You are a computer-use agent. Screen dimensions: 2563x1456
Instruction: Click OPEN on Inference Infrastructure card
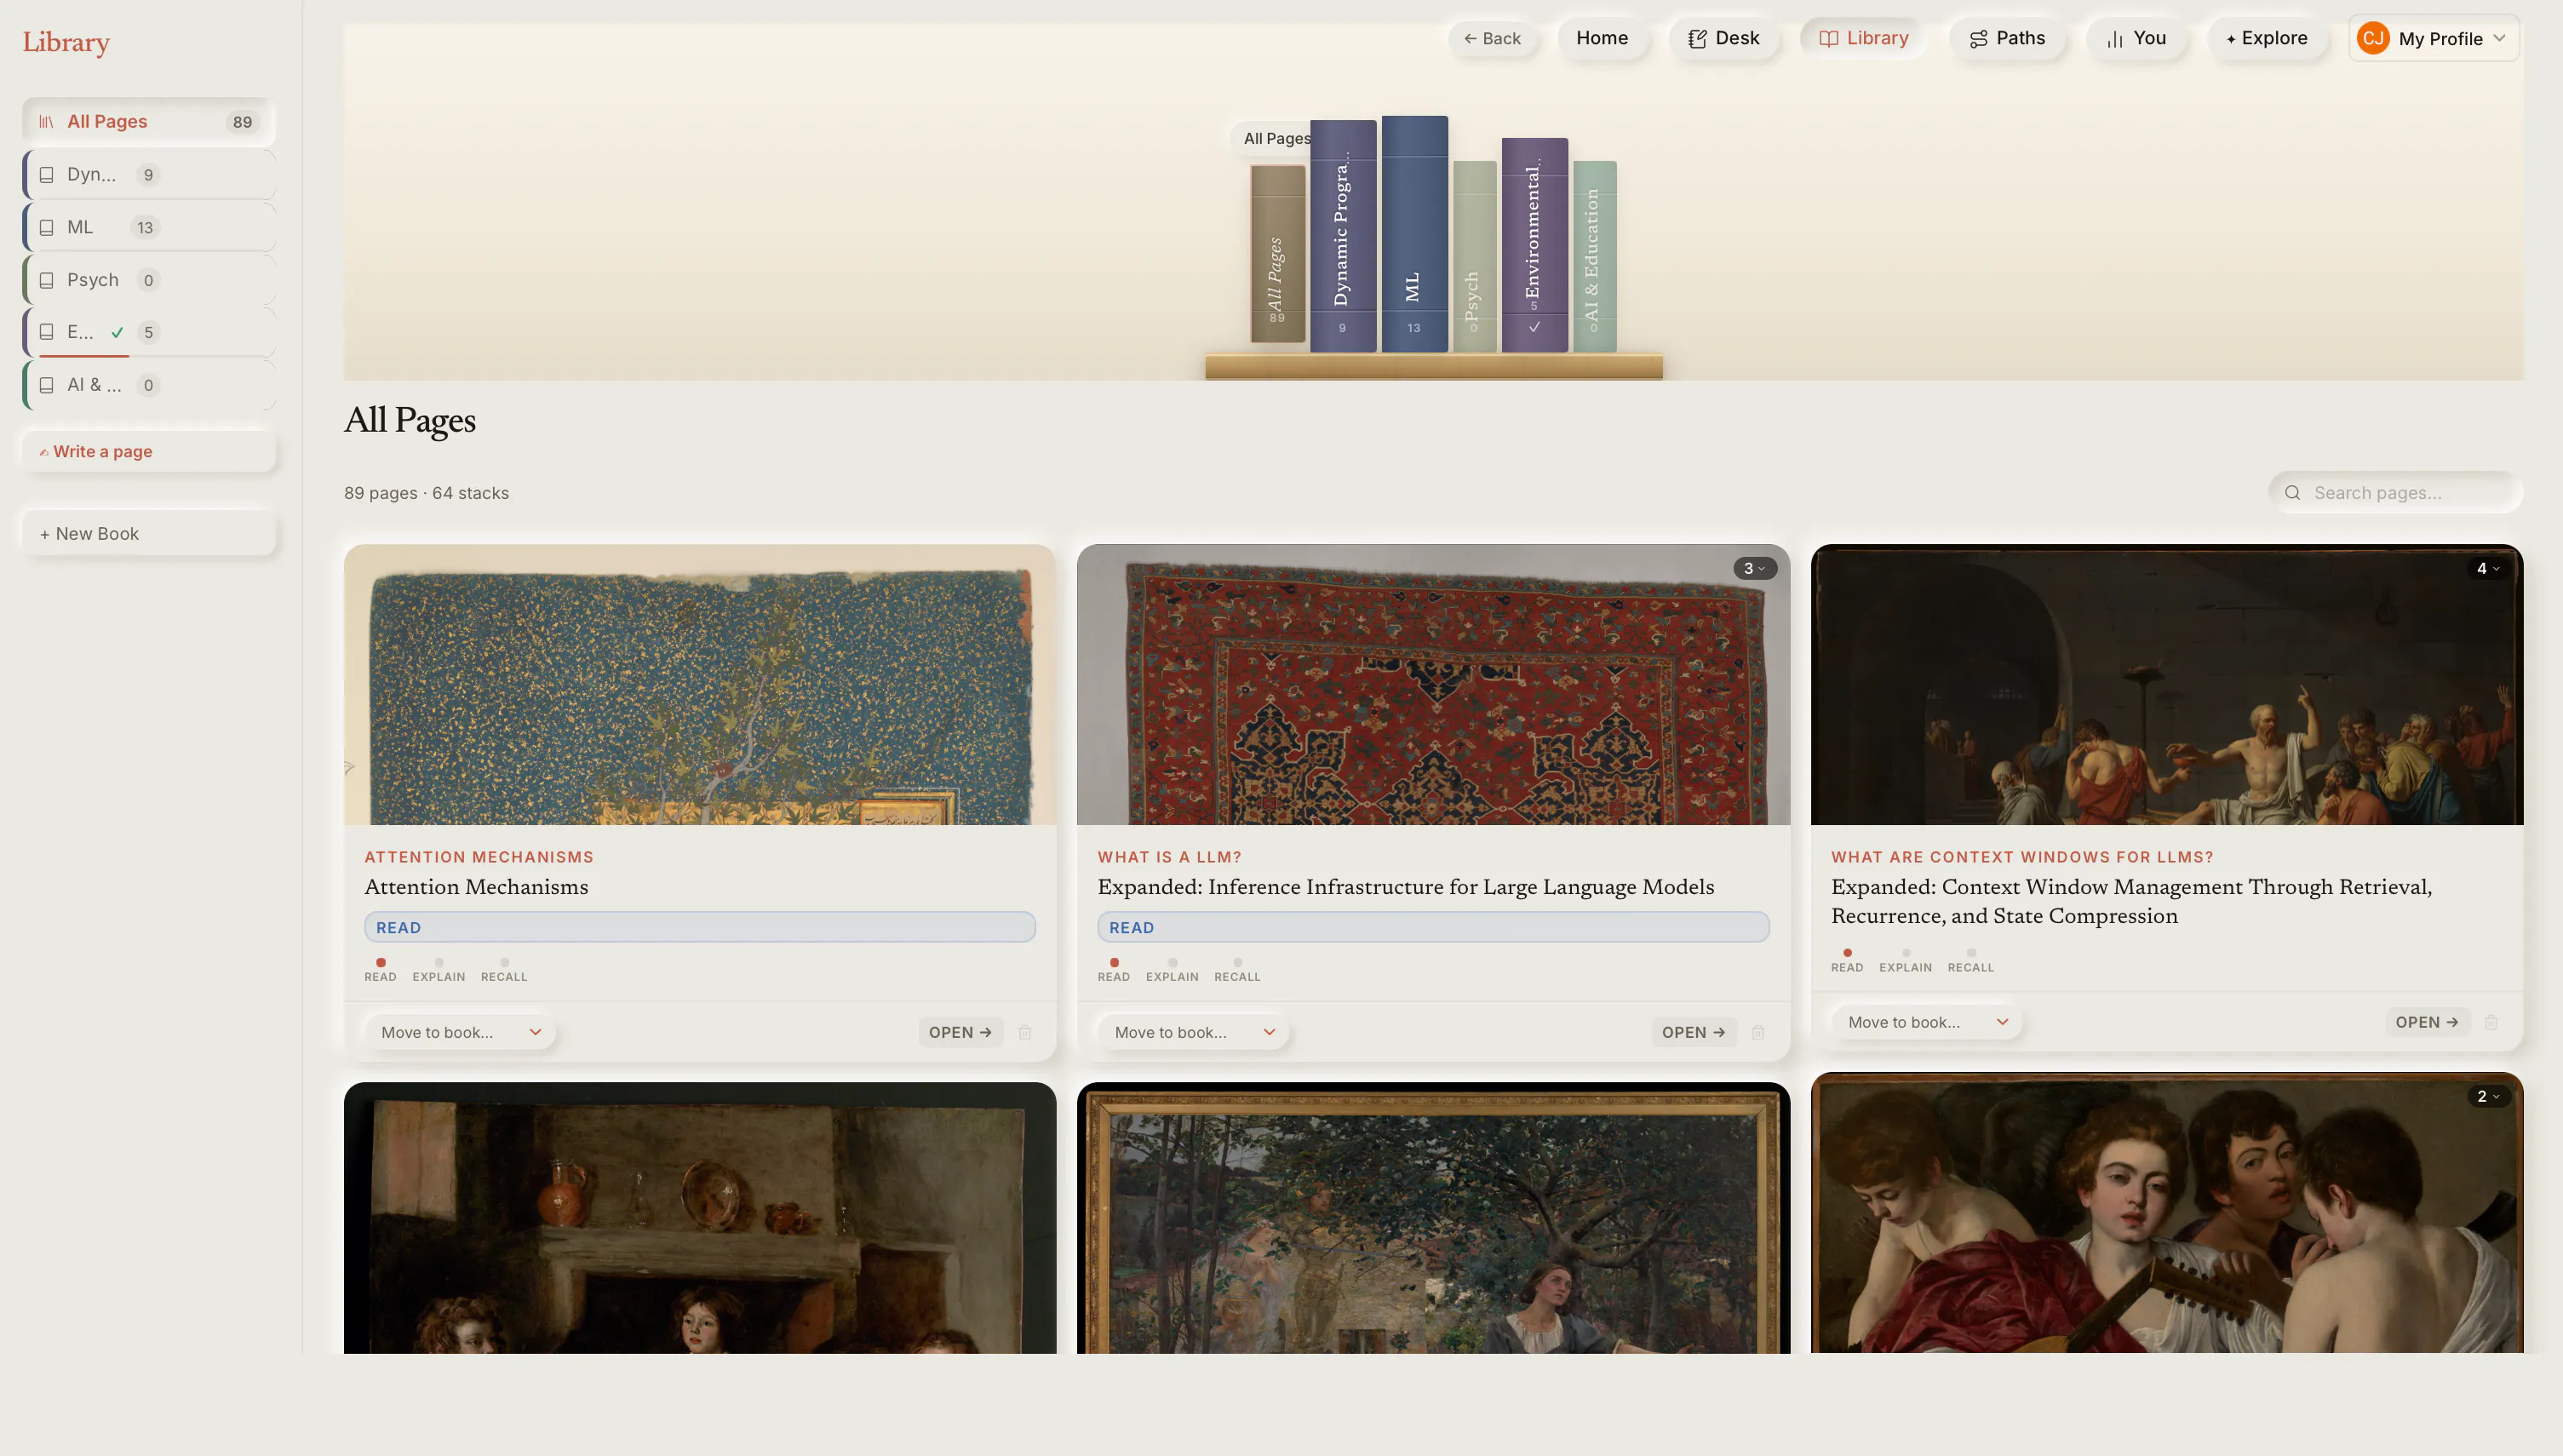point(1693,1032)
